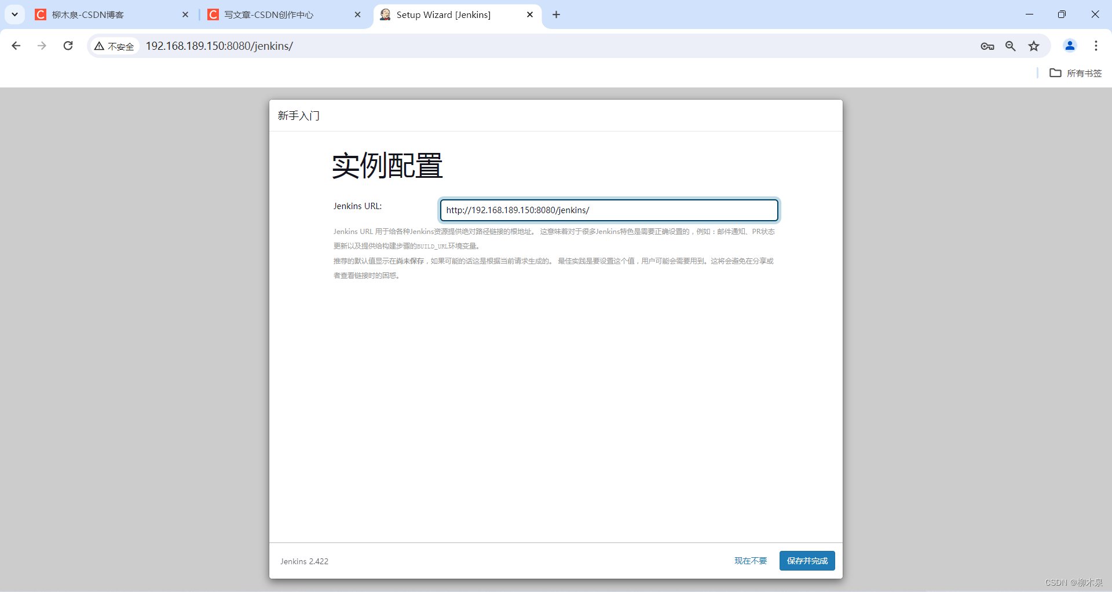Viewport: 1112px width, 592px height.
Task: Click the Jenkins URL: label
Action: [x=357, y=206]
